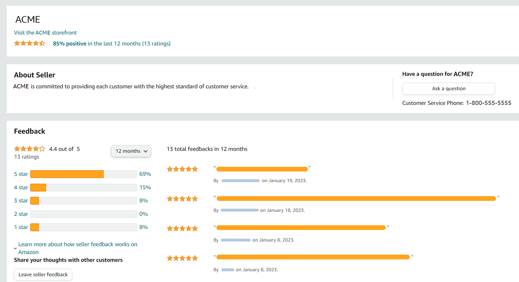
Task: Click the stars on the first January 8 review
Action: [x=182, y=228]
